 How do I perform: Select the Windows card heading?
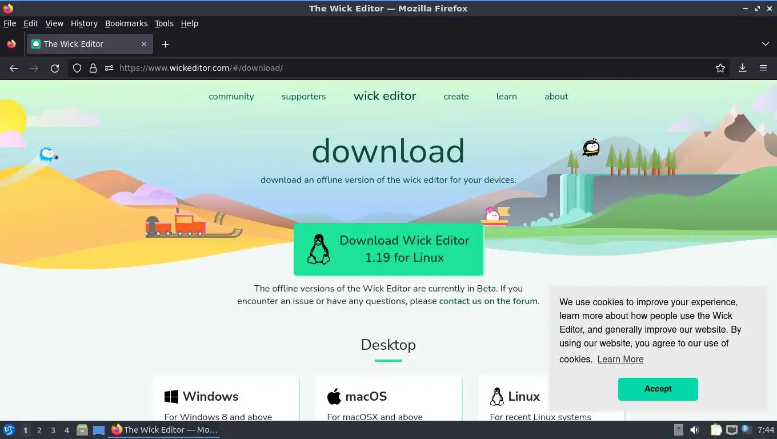click(210, 397)
